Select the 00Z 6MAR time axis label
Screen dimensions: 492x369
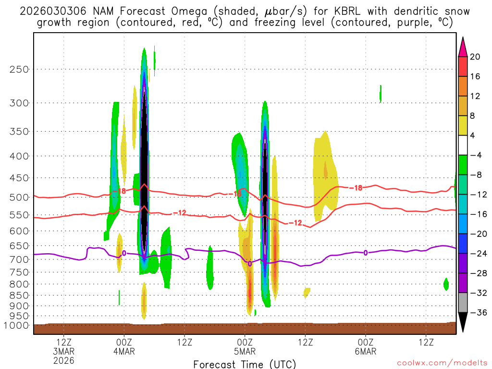tap(366, 347)
